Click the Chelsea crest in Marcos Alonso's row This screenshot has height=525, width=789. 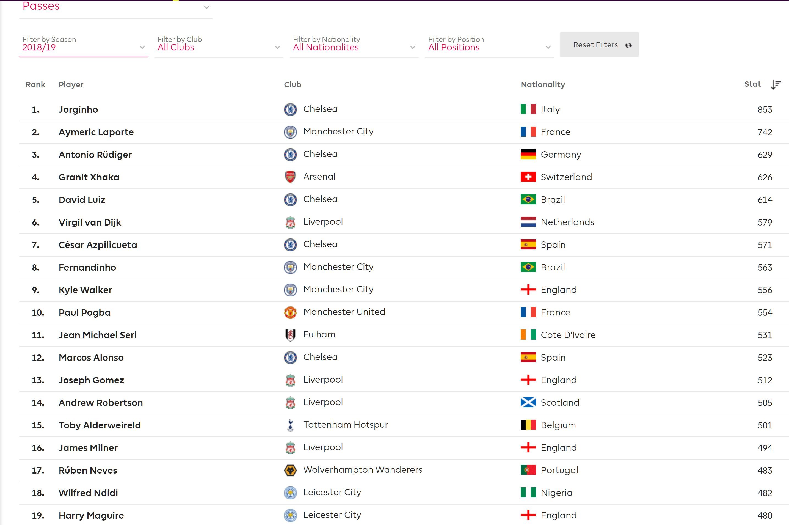pyautogui.click(x=290, y=357)
